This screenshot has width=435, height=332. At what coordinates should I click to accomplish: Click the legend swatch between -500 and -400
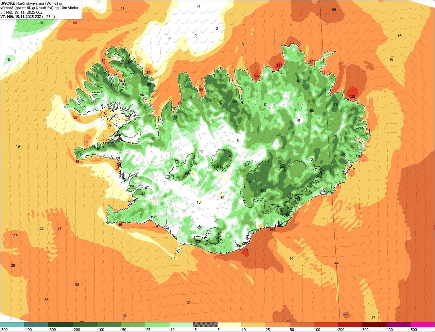tap(12, 325)
